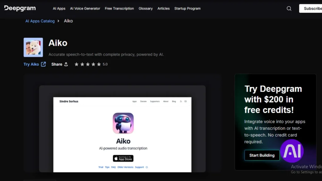Select AI Voice Generator in the navbar
Image resolution: width=322 pixels, height=181 pixels.
[85, 8]
